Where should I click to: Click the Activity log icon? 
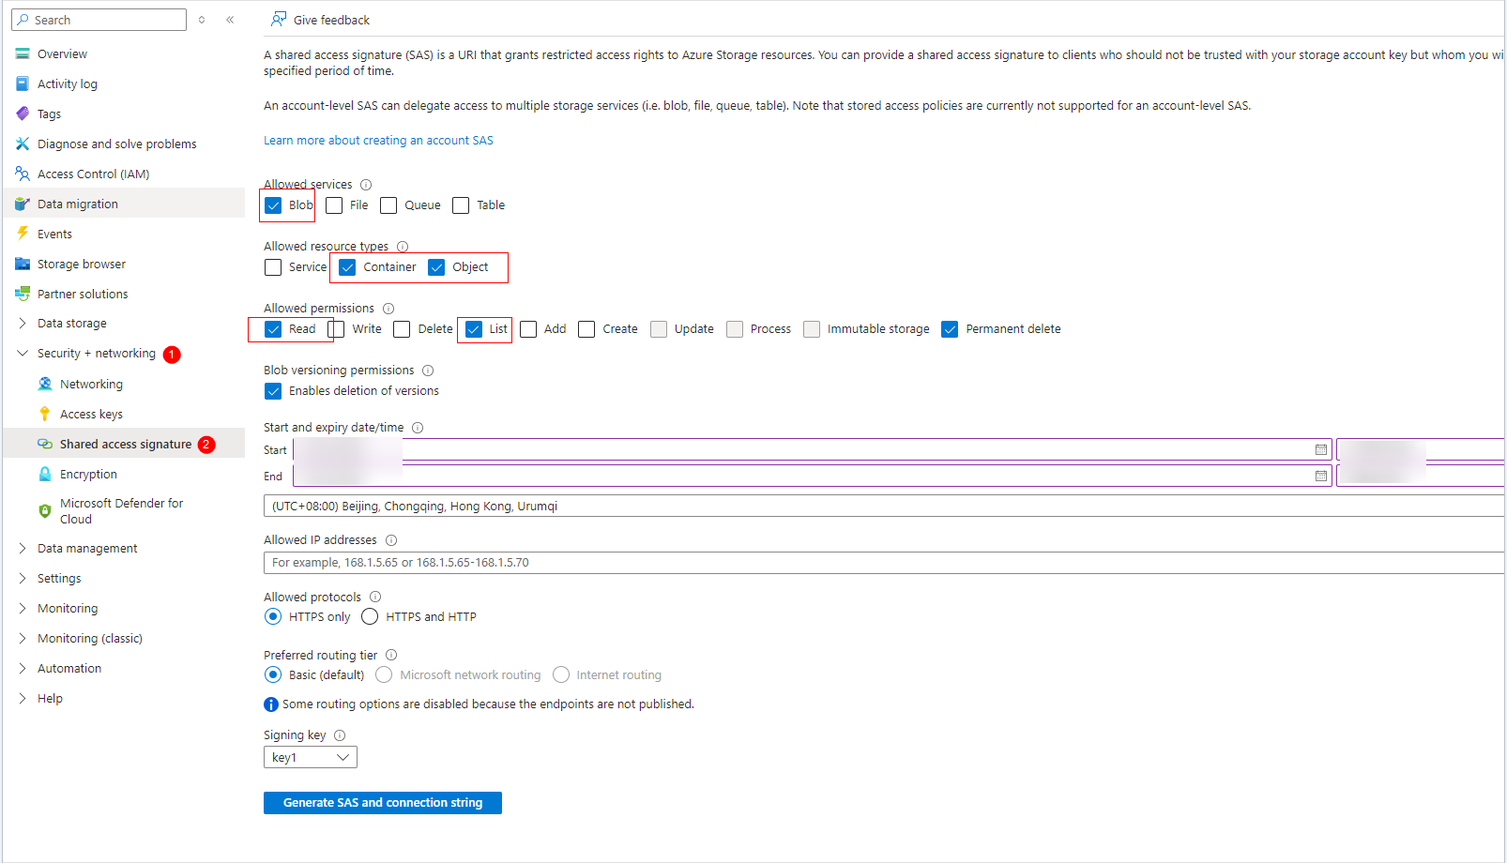tap(23, 84)
